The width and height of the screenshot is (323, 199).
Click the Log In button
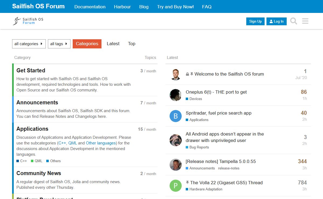click(276, 22)
